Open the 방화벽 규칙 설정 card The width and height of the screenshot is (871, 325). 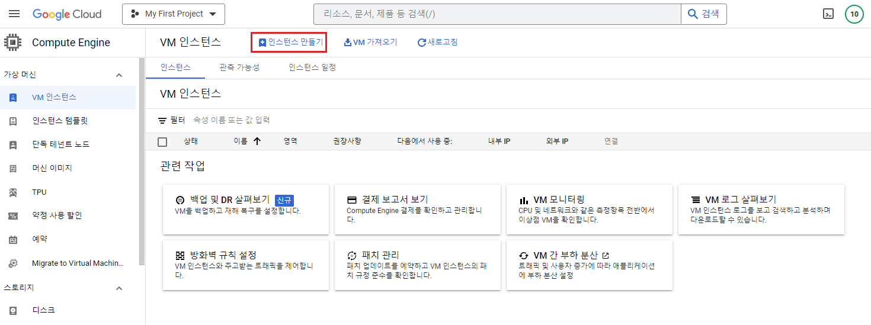246,265
